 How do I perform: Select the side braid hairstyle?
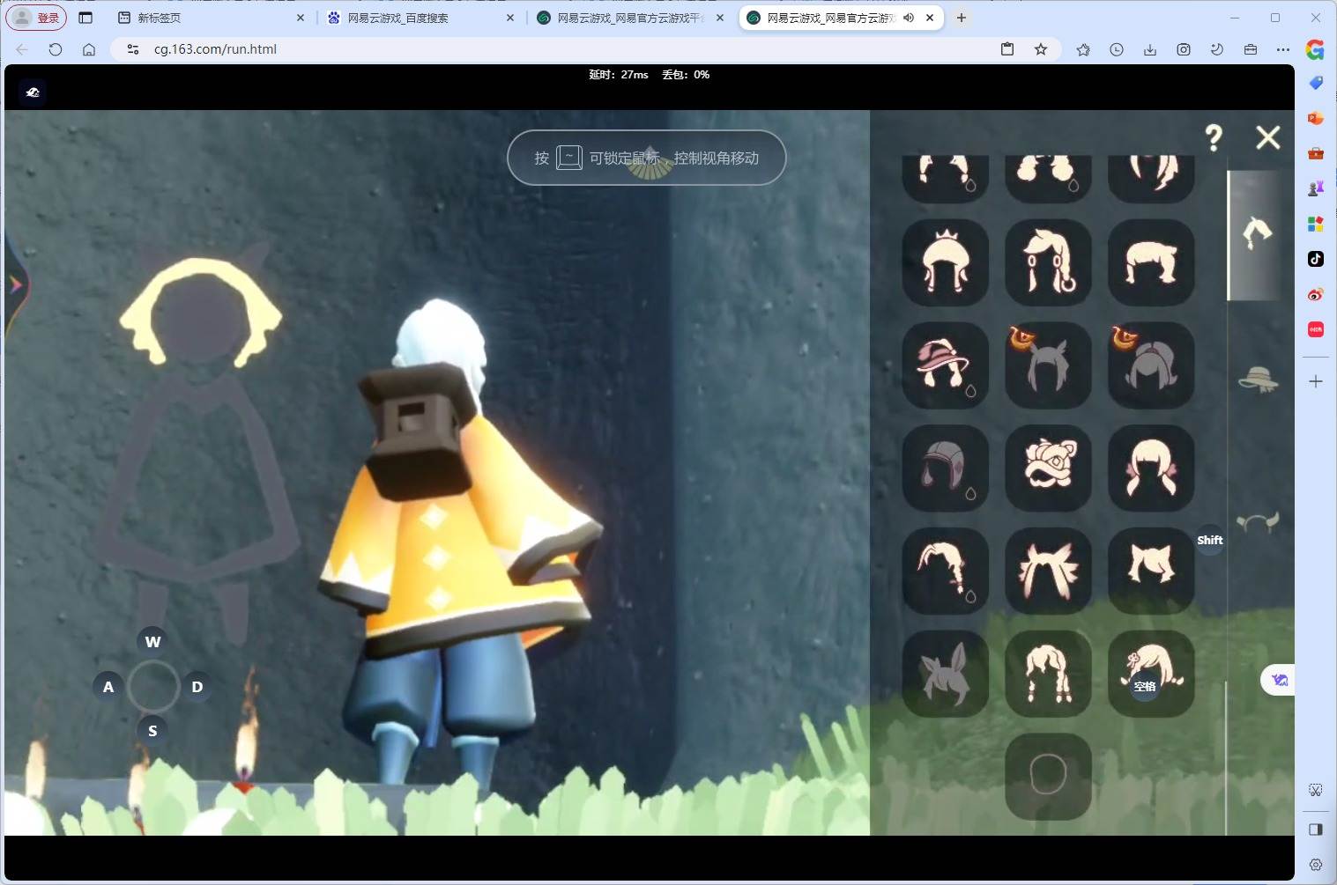pyautogui.click(x=946, y=571)
